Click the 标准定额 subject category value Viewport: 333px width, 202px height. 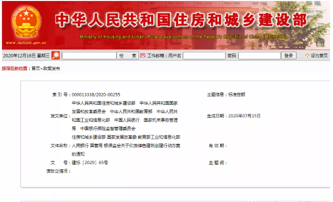(x=237, y=94)
